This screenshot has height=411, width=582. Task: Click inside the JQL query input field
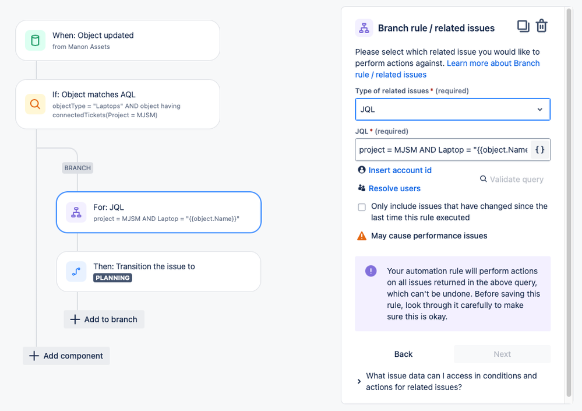click(x=443, y=150)
